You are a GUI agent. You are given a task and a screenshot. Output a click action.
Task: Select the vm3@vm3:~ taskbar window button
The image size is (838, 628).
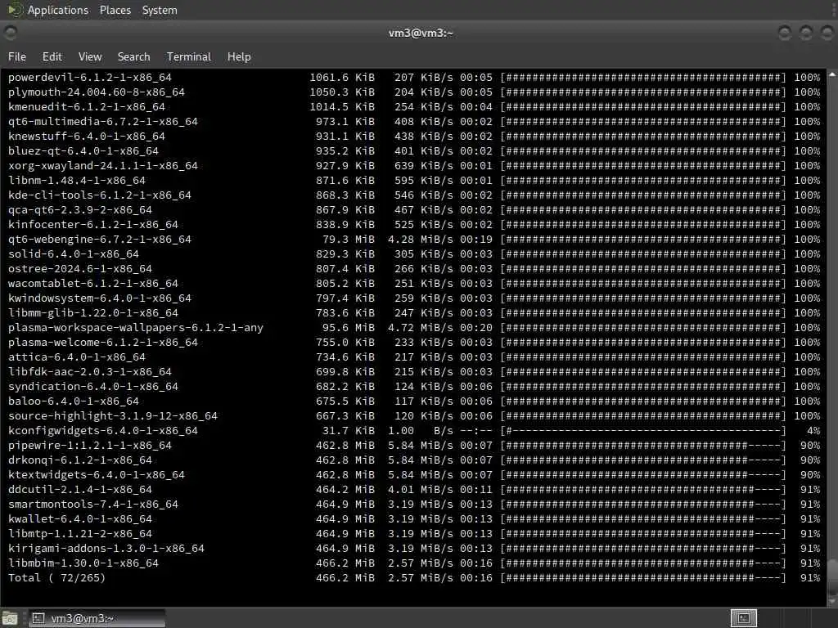point(97,618)
